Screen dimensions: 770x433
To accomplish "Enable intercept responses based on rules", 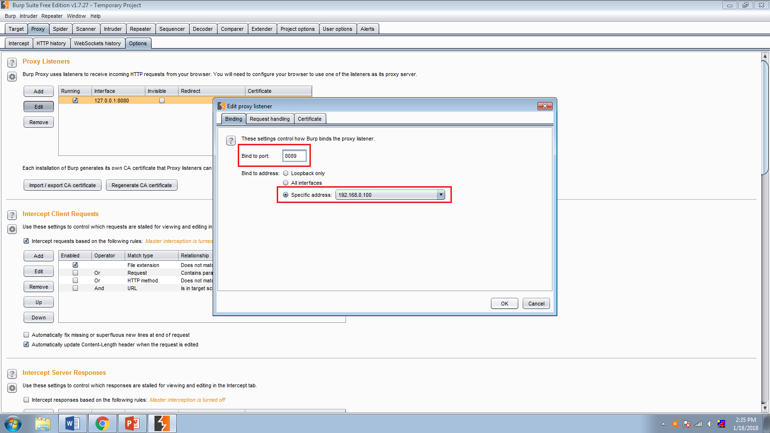I will click(26, 400).
